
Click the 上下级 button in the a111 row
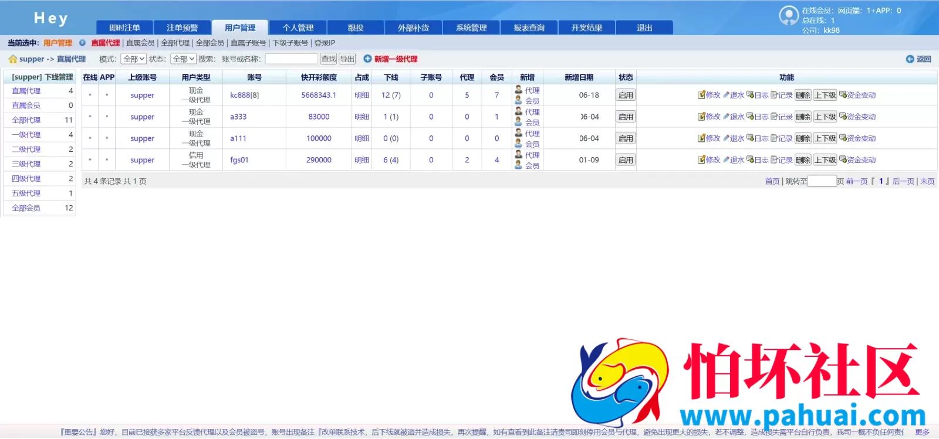click(x=825, y=138)
